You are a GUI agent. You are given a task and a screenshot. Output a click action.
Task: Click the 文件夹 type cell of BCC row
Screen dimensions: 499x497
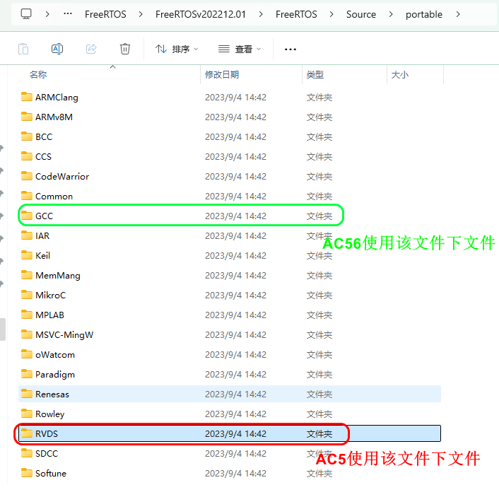pyautogui.click(x=319, y=137)
